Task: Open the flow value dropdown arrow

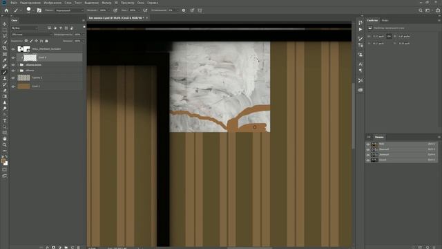Action: (138, 10)
